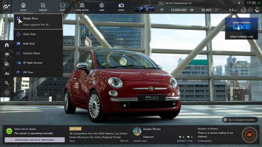Viewport: 262px width, 147px height.
Task: Click the driver level 31 badge
Action: click(243, 10)
